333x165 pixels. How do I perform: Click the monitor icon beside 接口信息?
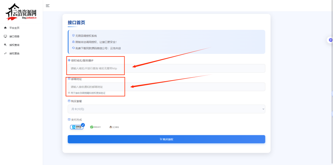[x=5, y=36]
